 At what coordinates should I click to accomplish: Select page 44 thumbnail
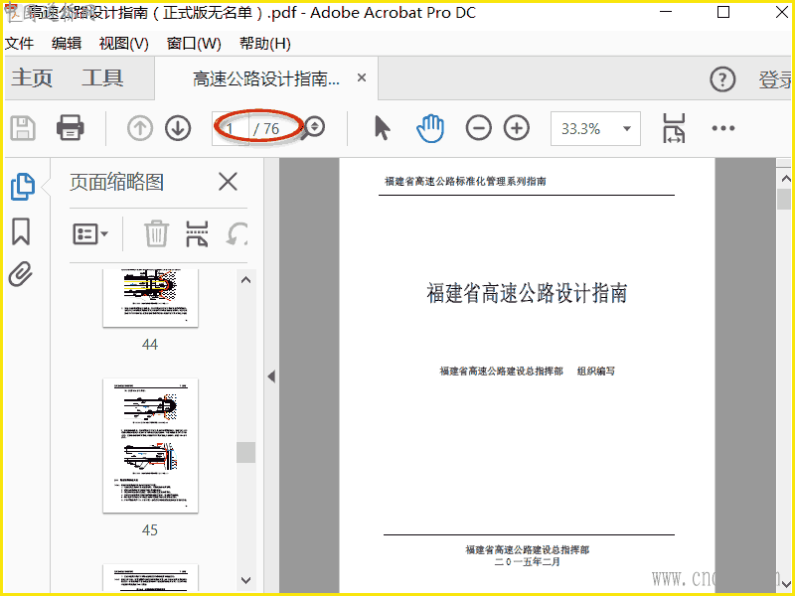pyautogui.click(x=151, y=298)
